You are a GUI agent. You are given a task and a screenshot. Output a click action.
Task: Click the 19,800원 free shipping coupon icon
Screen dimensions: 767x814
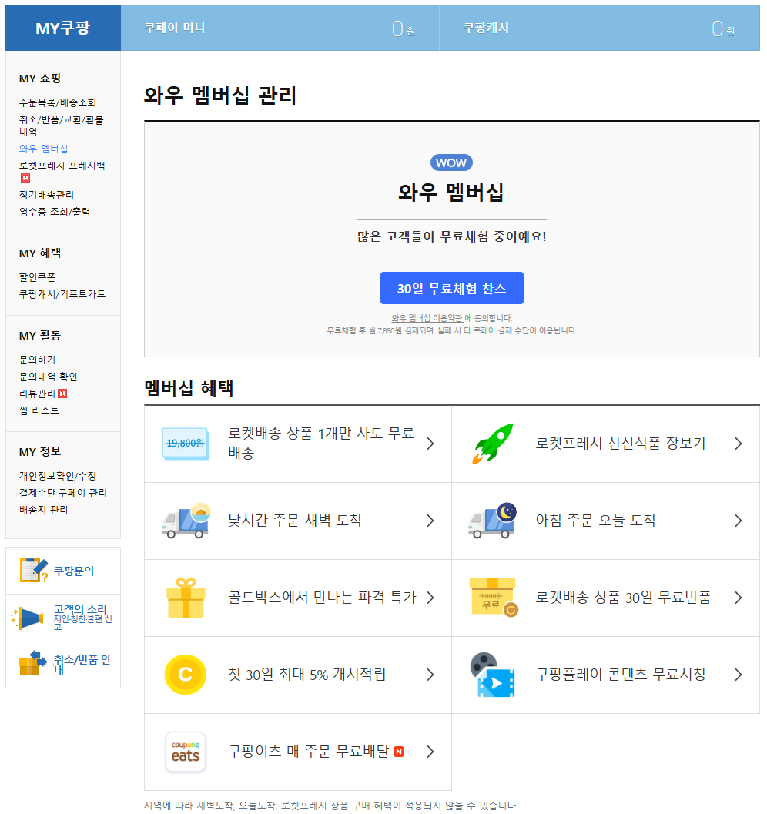[x=186, y=444]
